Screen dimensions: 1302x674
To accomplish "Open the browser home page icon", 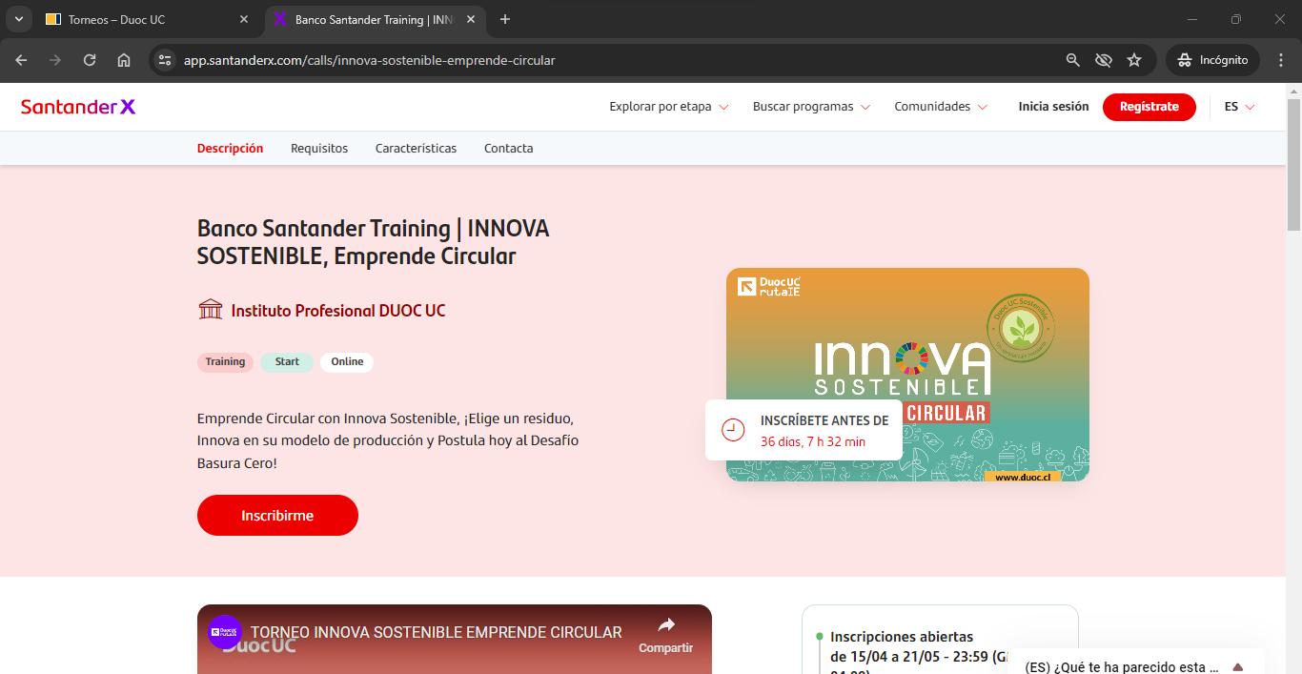I will (x=124, y=60).
